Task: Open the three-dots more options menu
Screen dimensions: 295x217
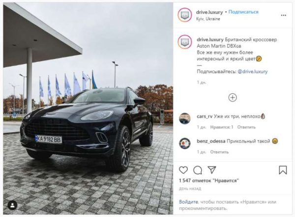Action: 283,15
